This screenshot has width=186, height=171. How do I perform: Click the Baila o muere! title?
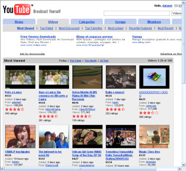115,92
